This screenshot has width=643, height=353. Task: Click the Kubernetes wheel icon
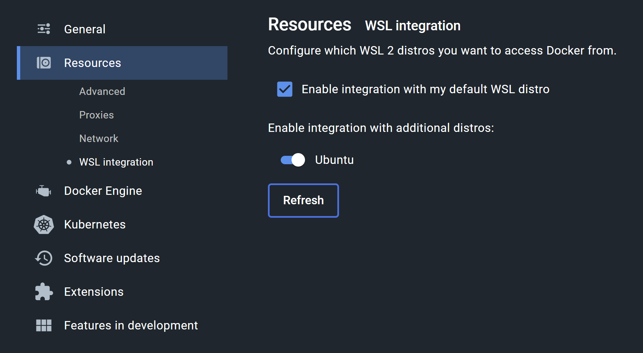(x=44, y=224)
